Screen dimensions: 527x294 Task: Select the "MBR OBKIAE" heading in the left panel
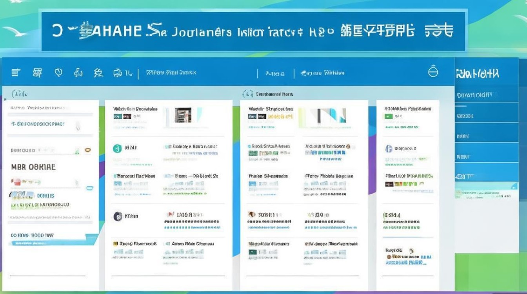click(x=33, y=167)
